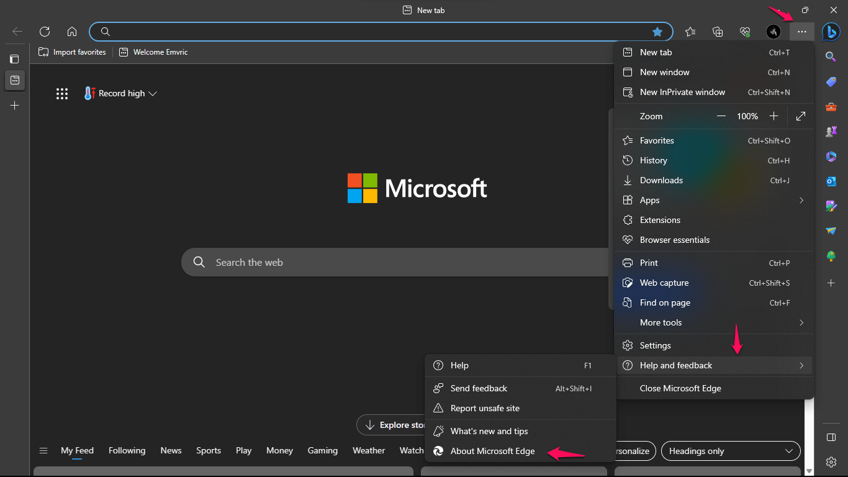Click the Search the web input field
Screen dimensions: 848x477
pyautogui.click(x=372, y=262)
